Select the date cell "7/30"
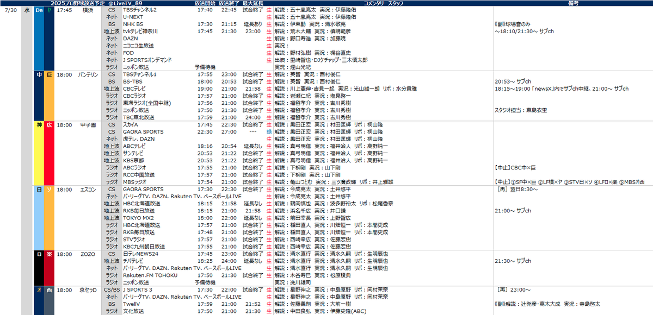653x315 pixels. (10, 10)
